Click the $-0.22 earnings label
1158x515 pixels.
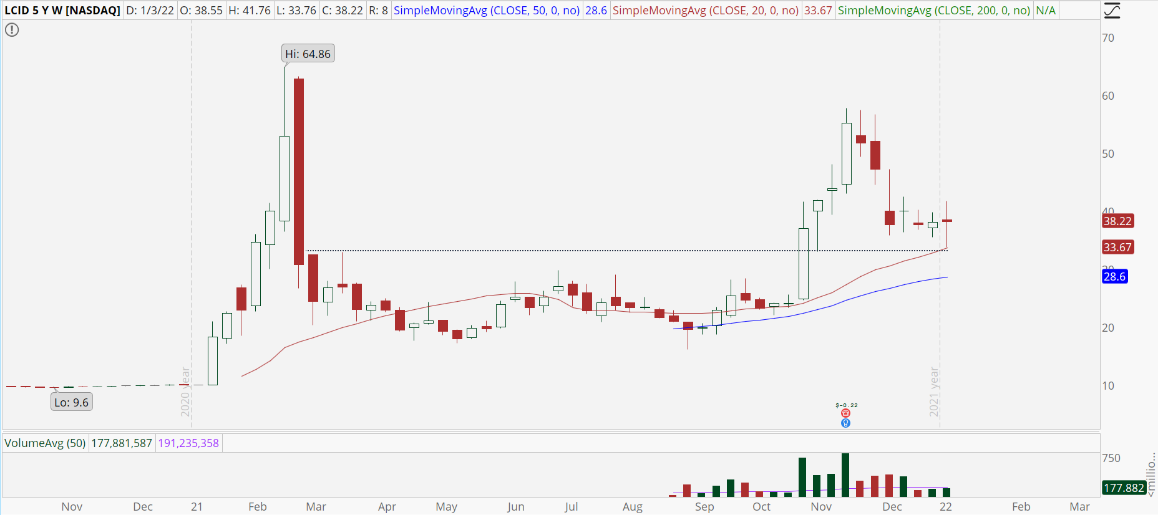coord(847,405)
